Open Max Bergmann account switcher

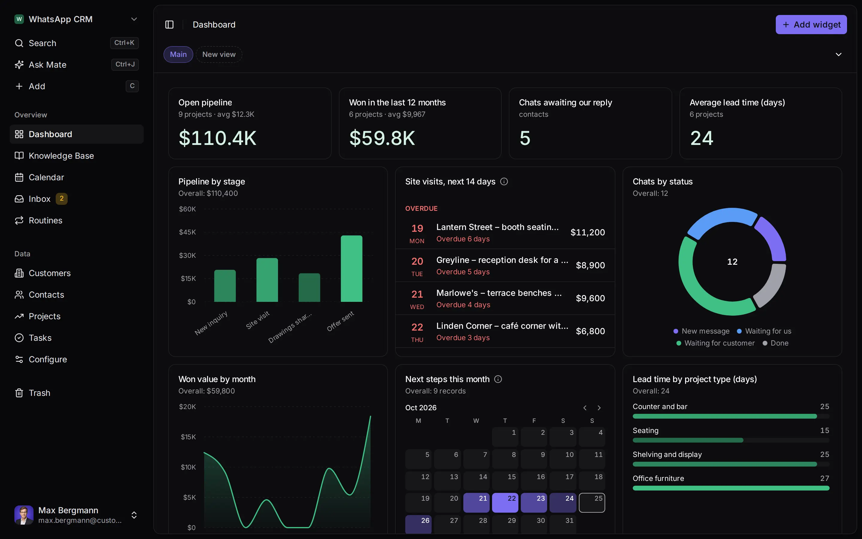click(76, 515)
